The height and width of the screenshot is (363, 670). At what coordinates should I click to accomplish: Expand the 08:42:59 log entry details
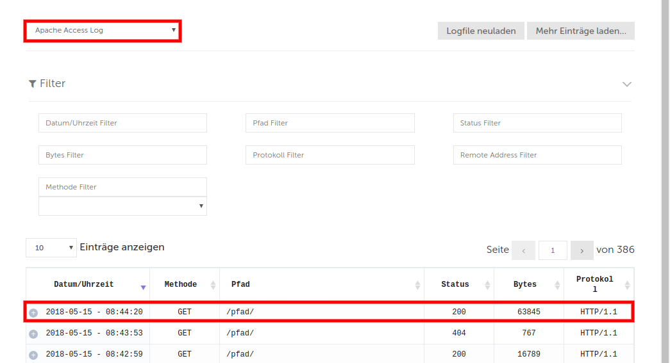[x=33, y=355]
